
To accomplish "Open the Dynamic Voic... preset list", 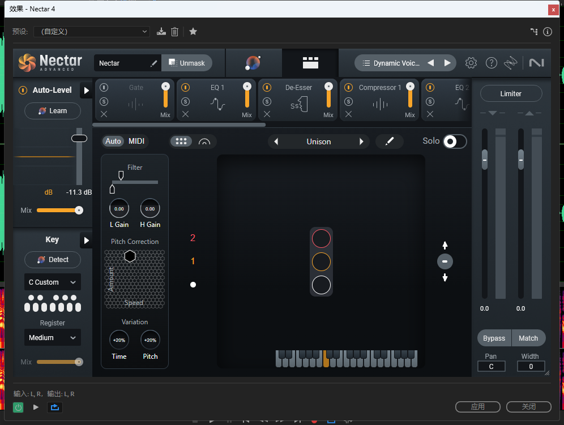I will [x=391, y=63].
